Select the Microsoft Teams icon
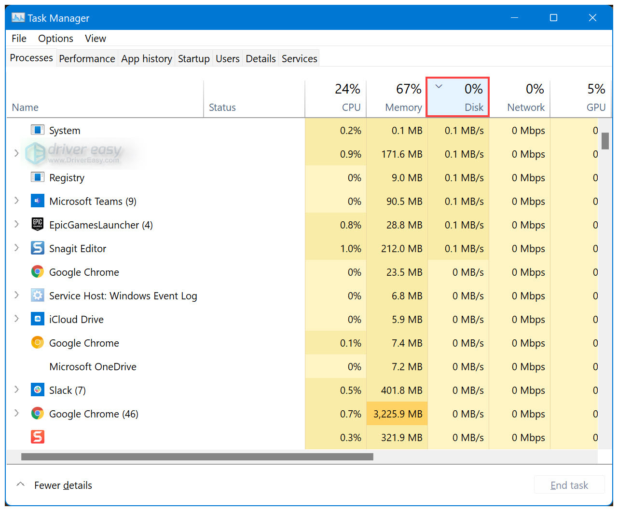The width and height of the screenshot is (618, 511). coord(38,201)
